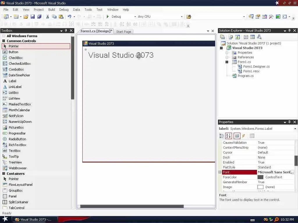Click View Code icon in Solution Explorer toolbar
This screenshot has height=223, width=298.
246,37
